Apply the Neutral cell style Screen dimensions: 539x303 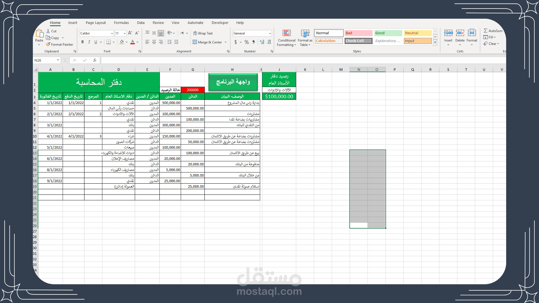pos(418,33)
